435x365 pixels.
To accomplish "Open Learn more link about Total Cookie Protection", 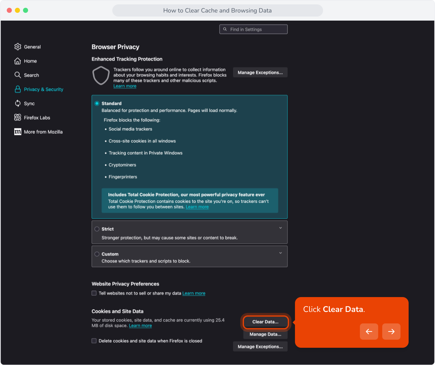I will click(x=197, y=207).
